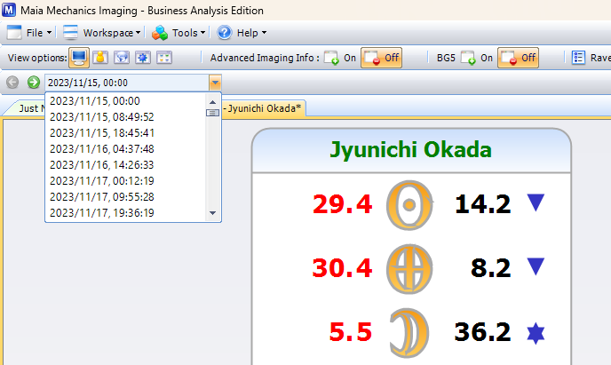611x365 pixels.
Task: Click the Workspace menu layout icon
Action: [x=70, y=33]
